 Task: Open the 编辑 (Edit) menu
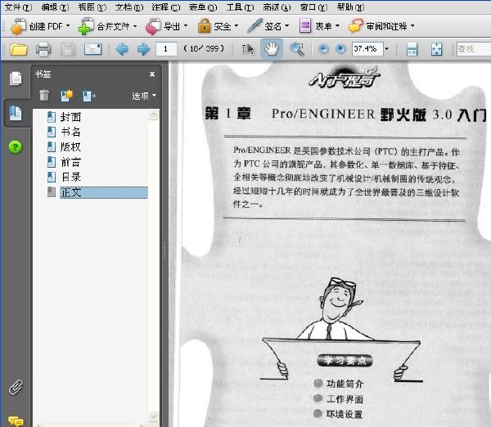[x=55, y=7]
